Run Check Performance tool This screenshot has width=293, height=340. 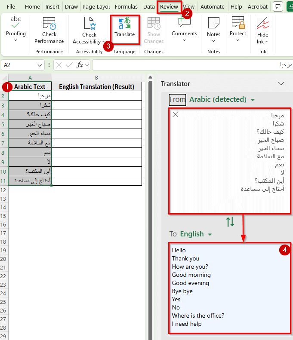click(x=49, y=30)
